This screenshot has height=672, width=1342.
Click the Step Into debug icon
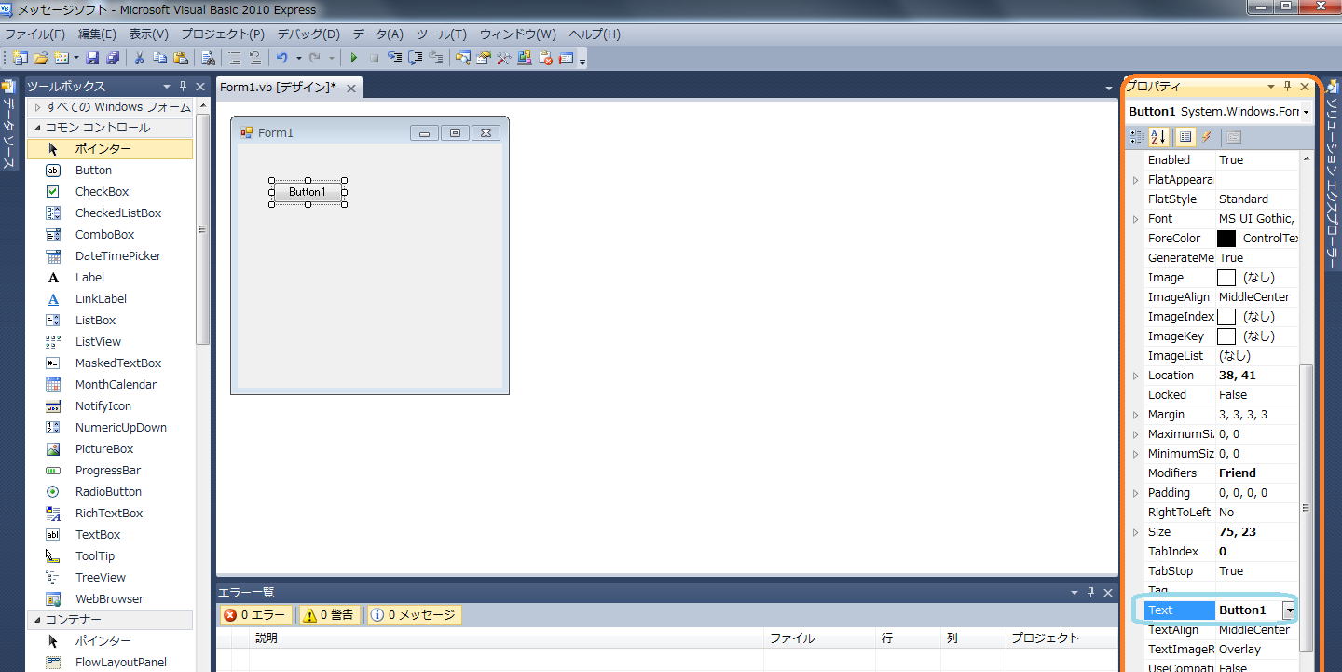pyautogui.click(x=395, y=58)
